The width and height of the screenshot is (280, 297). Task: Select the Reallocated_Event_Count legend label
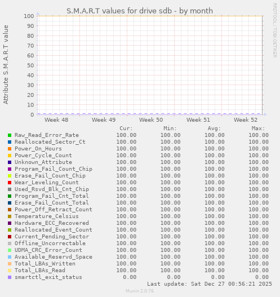pos(54,230)
